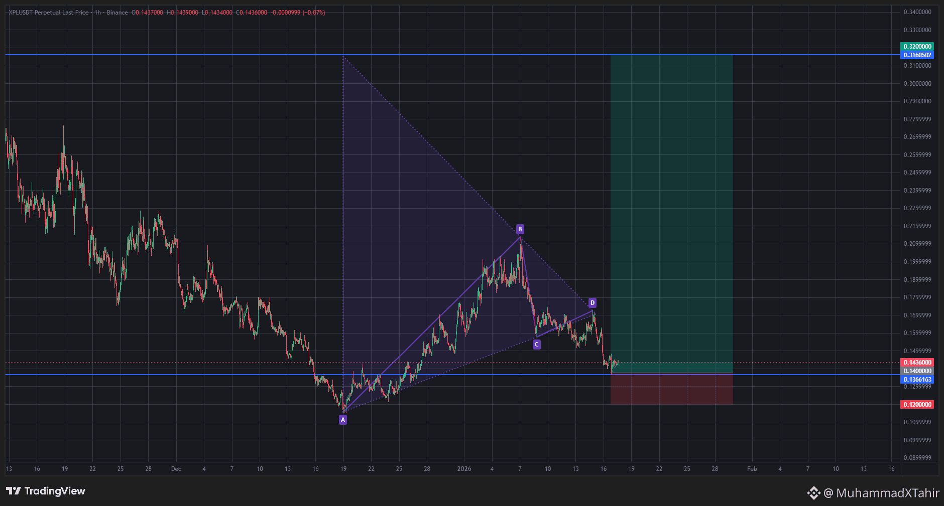
Task: Click the 0.2499999 price axis label
Action: click(917, 173)
